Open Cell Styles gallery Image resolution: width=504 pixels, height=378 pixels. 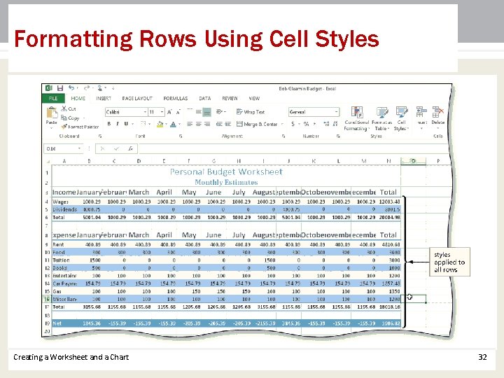402,118
